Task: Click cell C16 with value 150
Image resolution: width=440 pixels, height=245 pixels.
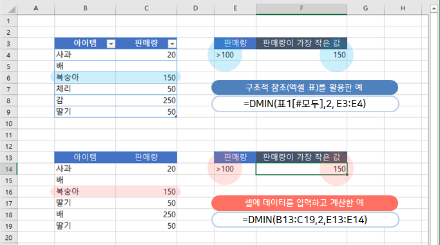Action: (x=146, y=191)
